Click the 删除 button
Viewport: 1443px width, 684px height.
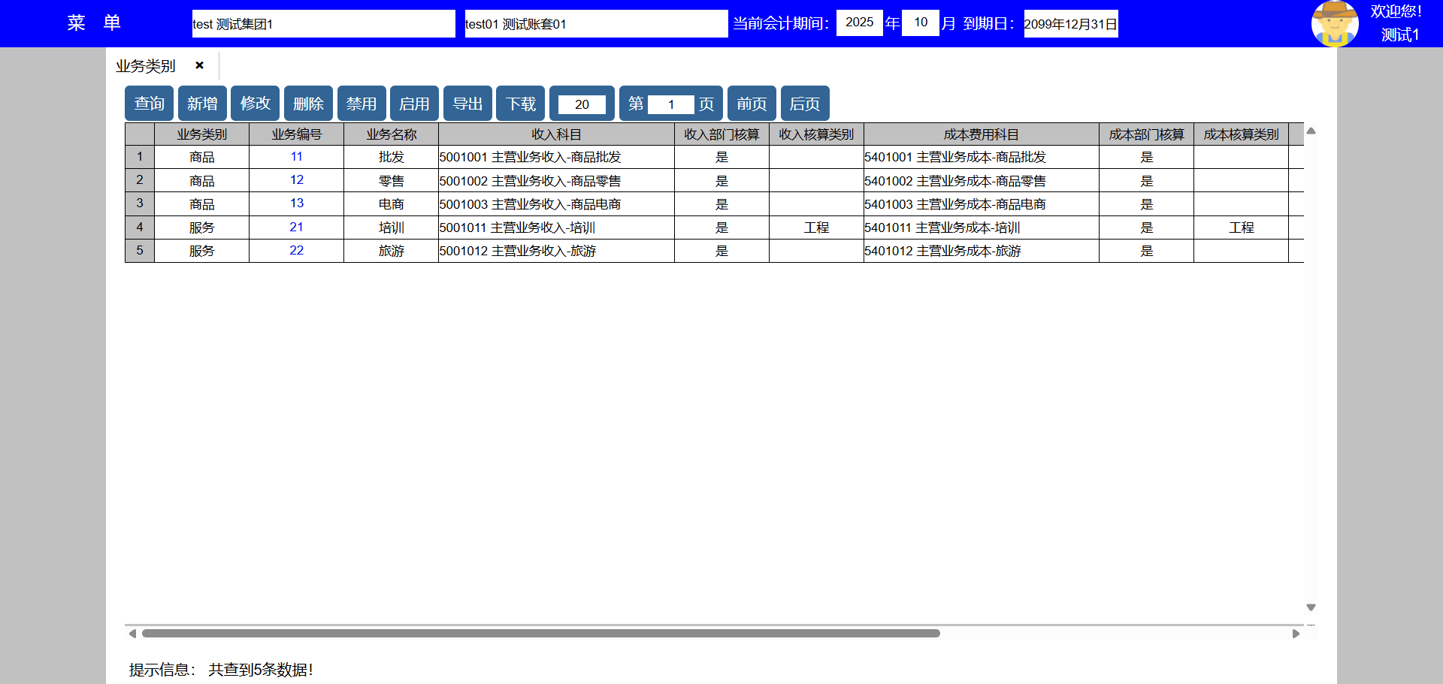click(x=308, y=104)
